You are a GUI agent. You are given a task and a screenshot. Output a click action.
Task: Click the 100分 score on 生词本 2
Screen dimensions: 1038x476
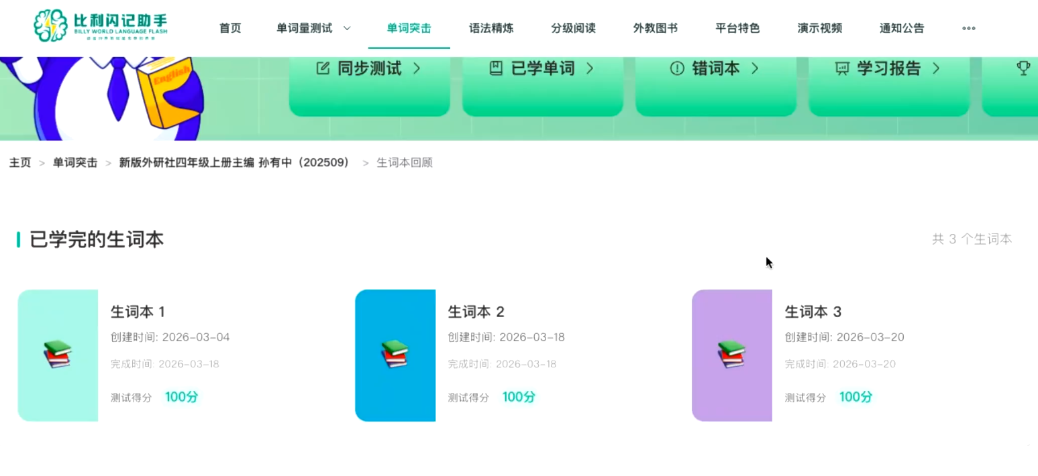click(519, 397)
